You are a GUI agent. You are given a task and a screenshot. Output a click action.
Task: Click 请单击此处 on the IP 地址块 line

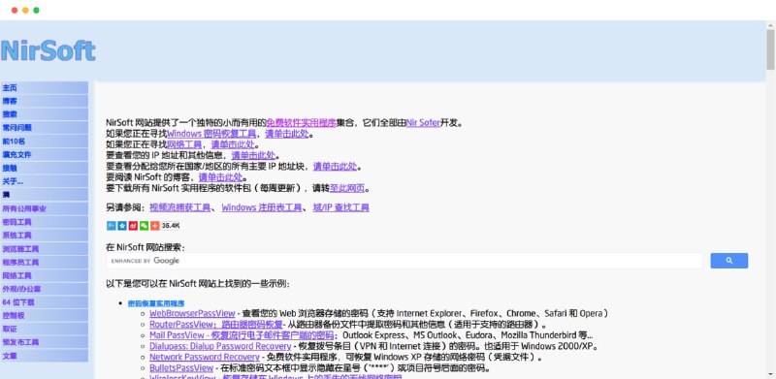pos(335,167)
